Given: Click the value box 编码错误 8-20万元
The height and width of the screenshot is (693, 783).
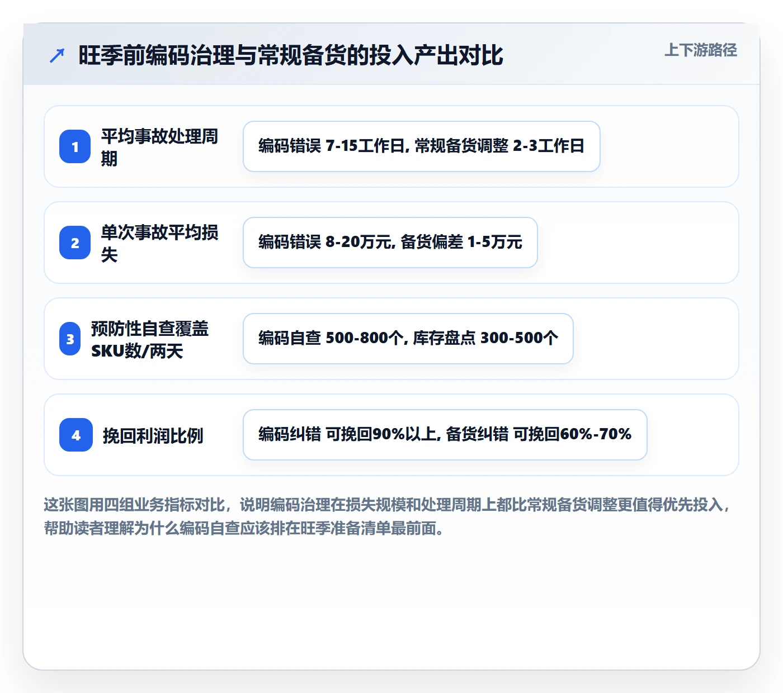Looking at the screenshot, I should 390,243.
